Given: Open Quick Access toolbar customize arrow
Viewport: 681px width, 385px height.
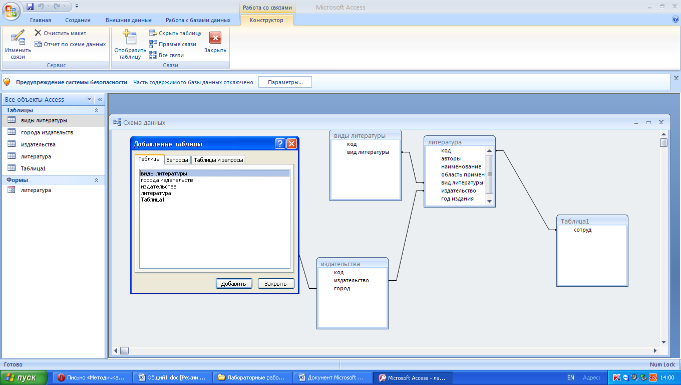Looking at the screenshot, I should [77, 7].
